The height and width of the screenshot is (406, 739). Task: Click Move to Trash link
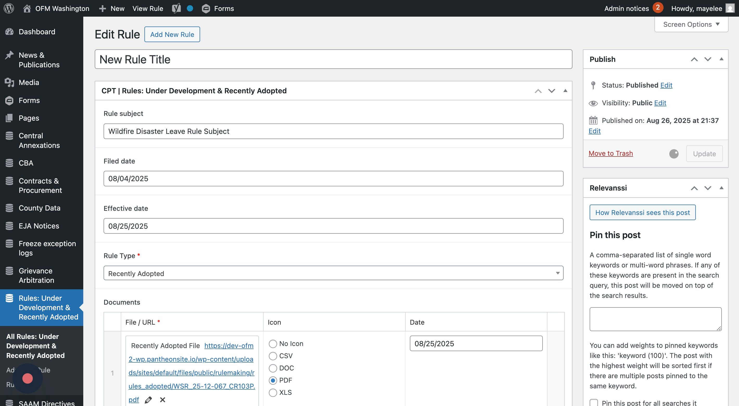tap(610, 153)
